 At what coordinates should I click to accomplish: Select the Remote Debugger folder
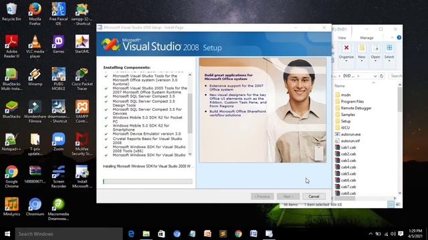point(356,108)
